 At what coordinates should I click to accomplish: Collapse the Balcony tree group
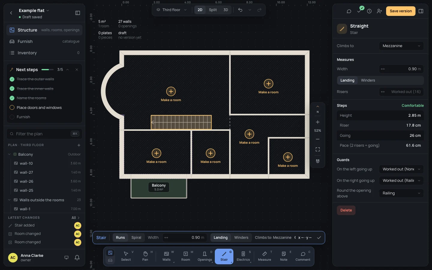(x=9, y=154)
